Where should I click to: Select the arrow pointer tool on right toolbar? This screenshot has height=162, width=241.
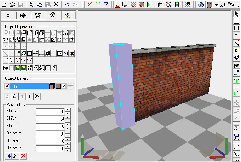click(236, 14)
